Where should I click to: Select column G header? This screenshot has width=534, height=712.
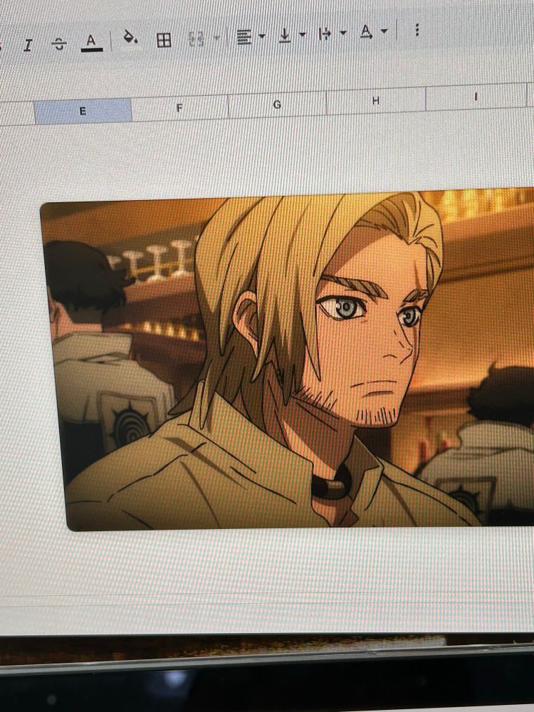277,105
